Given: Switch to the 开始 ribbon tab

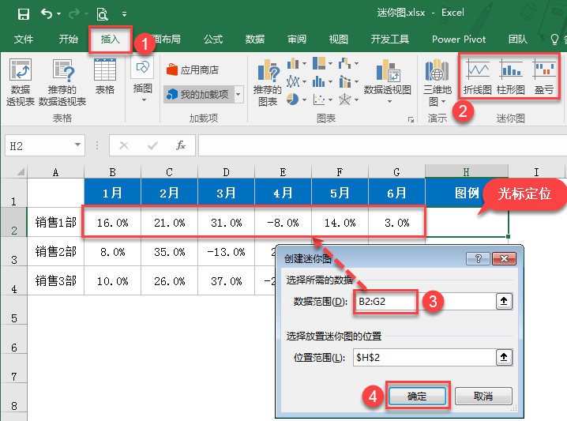Looking at the screenshot, I should click(69, 39).
